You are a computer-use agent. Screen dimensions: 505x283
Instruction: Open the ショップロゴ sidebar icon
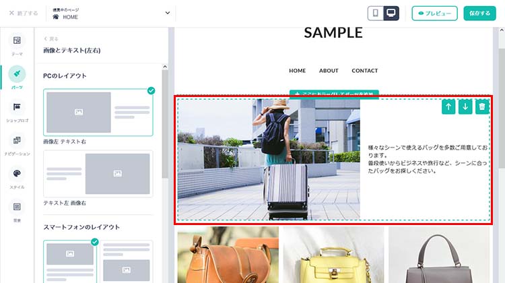pos(17,107)
